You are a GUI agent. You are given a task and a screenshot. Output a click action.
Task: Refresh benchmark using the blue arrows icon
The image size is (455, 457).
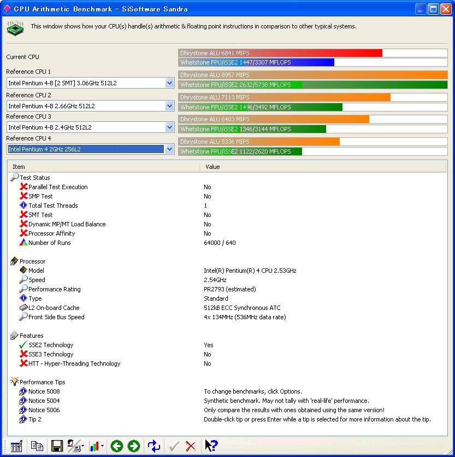point(154,446)
